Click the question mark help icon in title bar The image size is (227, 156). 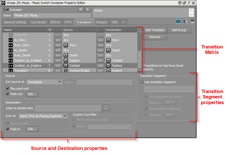coord(189,3)
